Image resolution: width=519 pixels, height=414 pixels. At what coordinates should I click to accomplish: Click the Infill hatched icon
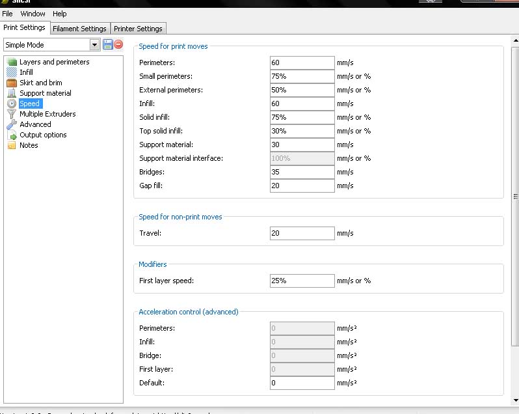coord(12,72)
